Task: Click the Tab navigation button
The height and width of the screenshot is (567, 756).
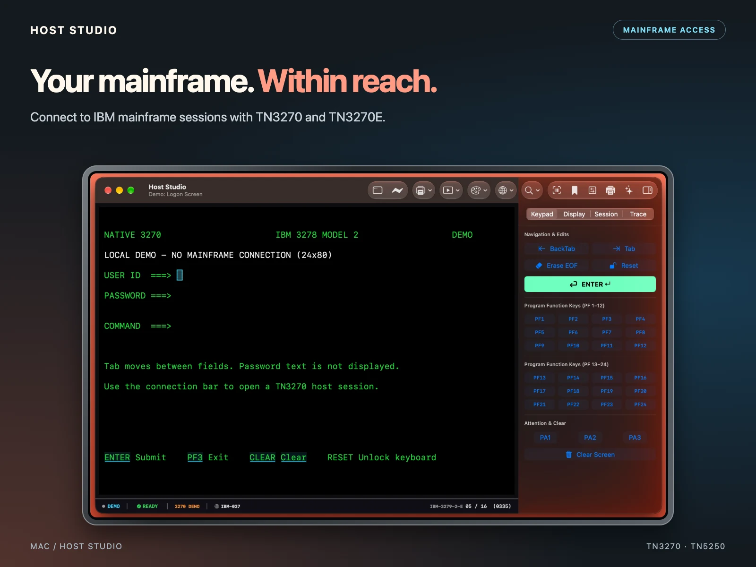Action: (624, 249)
